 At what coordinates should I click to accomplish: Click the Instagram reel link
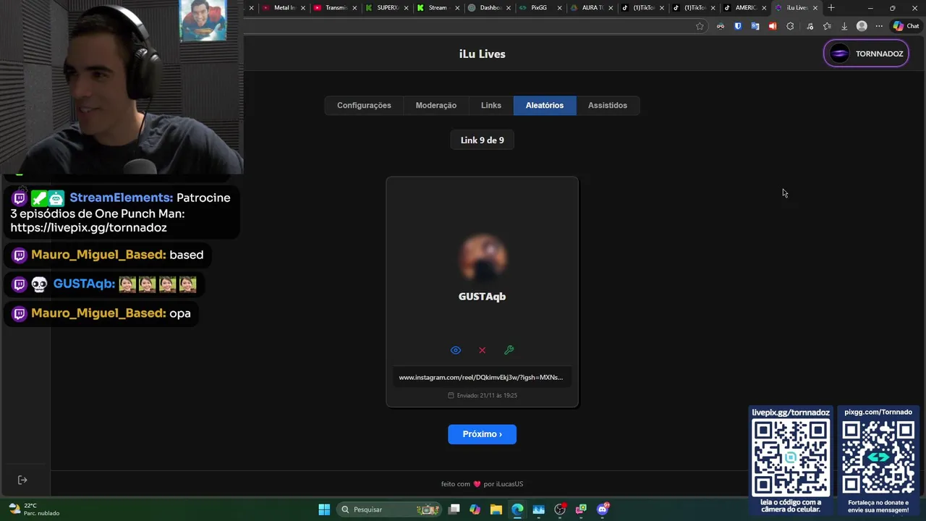coord(481,377)
